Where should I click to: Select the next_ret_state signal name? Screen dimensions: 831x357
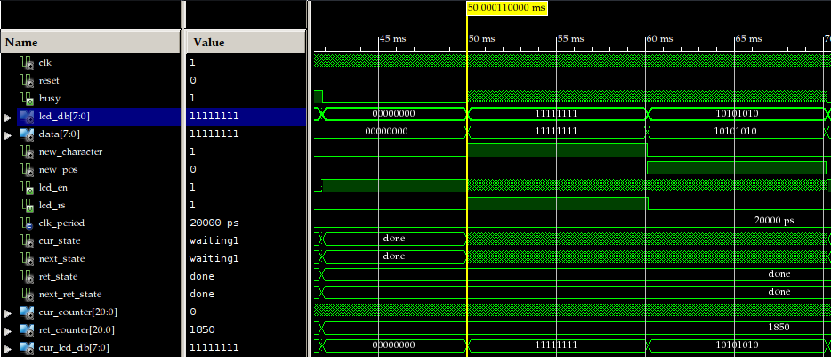pos(69,294)
